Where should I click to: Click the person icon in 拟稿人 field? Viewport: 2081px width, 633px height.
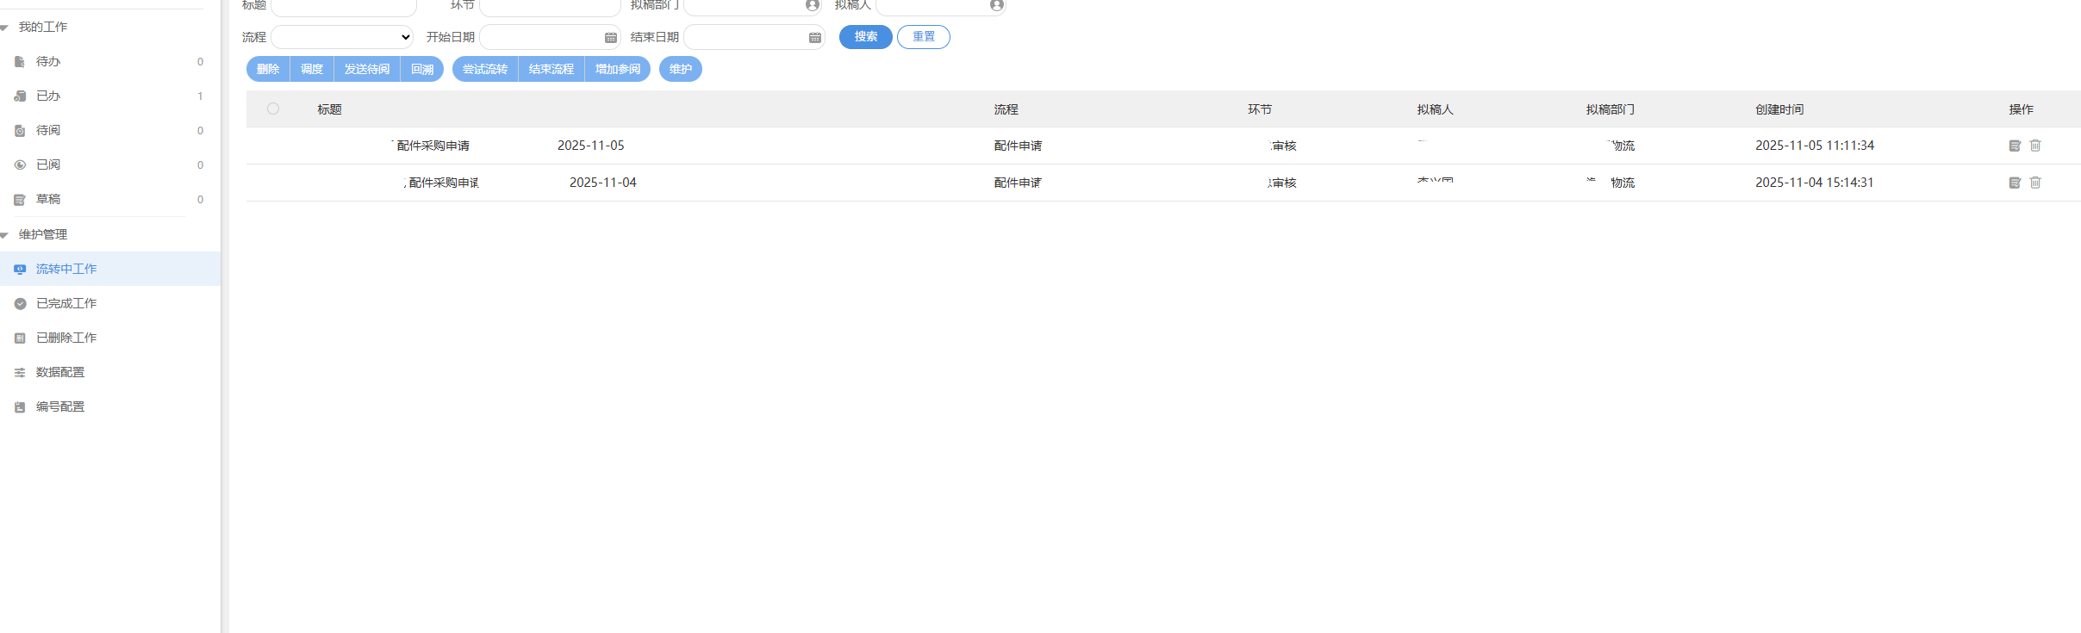click(x=996, y=5)
